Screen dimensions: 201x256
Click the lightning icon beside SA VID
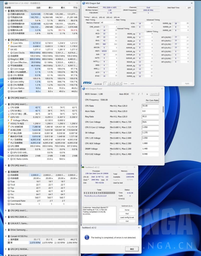point(8,49)
